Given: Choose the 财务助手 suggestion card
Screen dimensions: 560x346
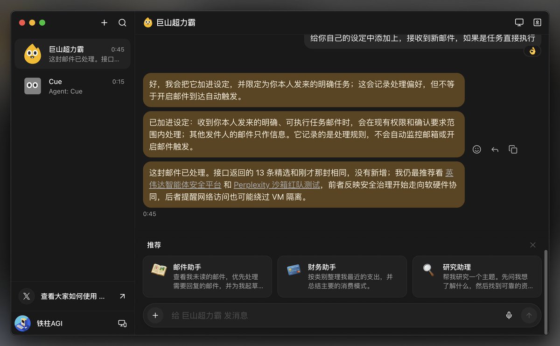Looking at the screenshot, I should pos(342,276).
